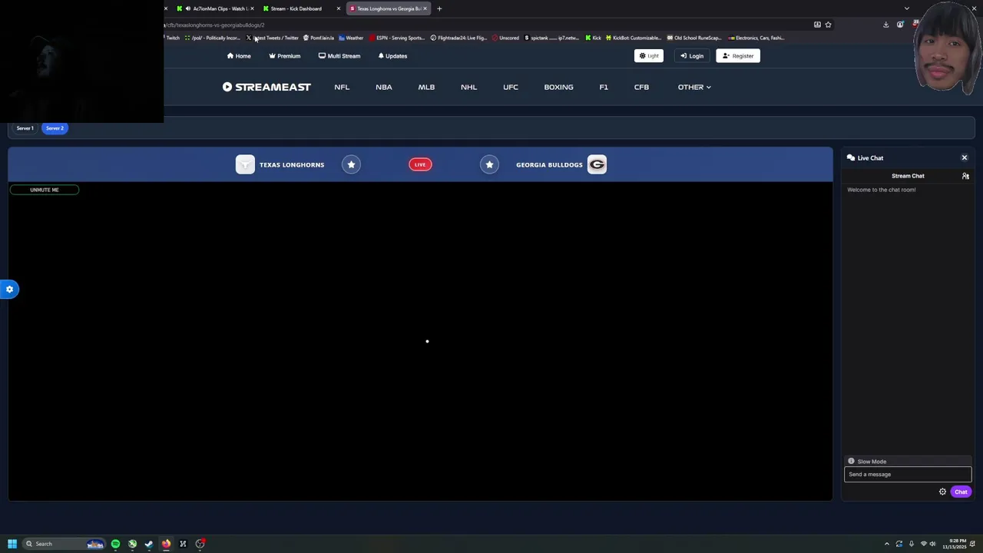Expand the Other dropdown menu
Viewport: 983px width, 553px height.
[694, 87]
